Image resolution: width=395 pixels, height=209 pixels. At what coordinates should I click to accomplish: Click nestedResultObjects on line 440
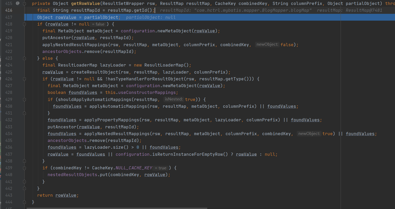(72, 175)
